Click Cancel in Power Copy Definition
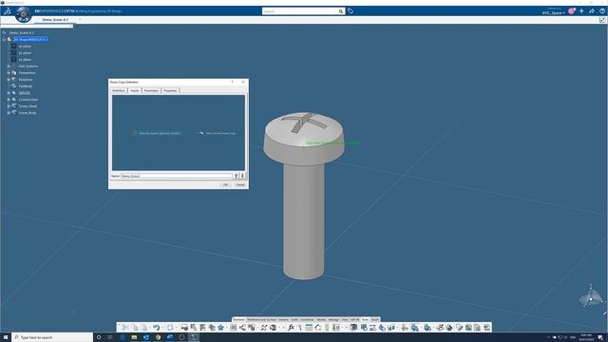The height and width of the screenshot is (342, 608). pyautogui.click(x=240, y=184)
